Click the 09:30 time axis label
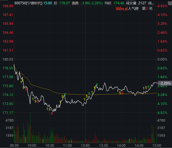The height and width of the screenshot is (148, 172). pos(14,145)
